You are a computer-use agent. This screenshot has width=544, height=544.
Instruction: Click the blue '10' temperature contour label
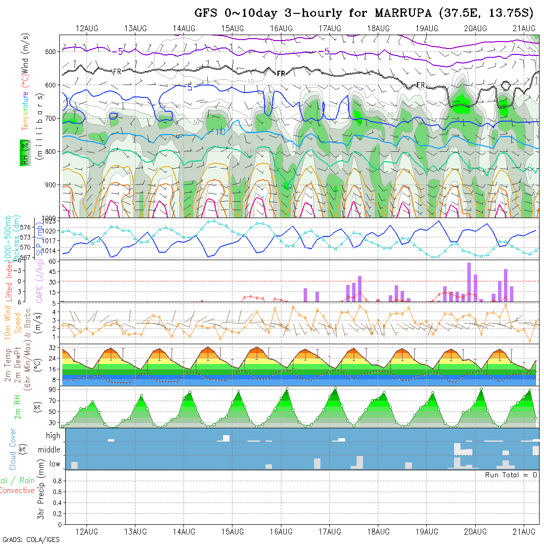click(220, 132)
